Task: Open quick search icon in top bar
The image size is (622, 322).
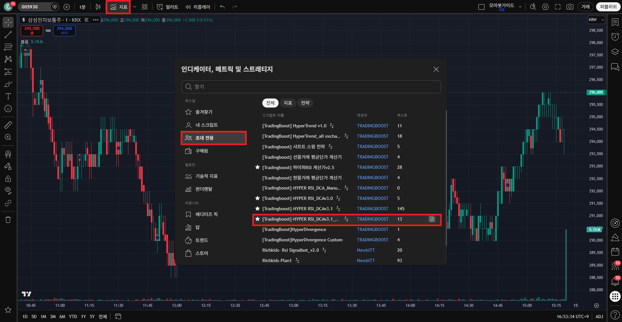Action: point(533,7)
